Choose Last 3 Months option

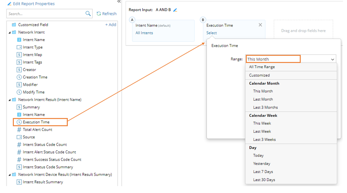click(x=291, y=107)
